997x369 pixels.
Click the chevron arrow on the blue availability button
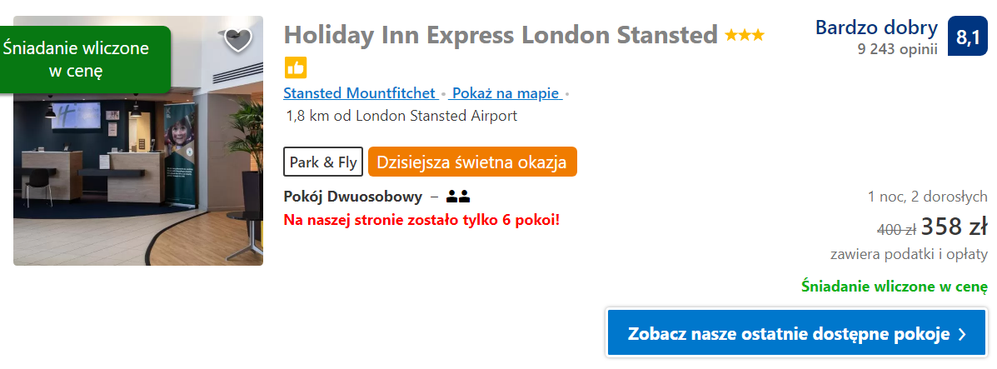[x=963, y=335]
